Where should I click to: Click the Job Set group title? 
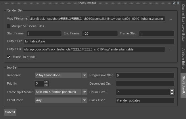pyautogui.click(x=12, y=67)
